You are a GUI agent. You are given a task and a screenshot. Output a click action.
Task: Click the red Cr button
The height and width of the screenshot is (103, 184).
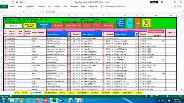click(87, 25)
